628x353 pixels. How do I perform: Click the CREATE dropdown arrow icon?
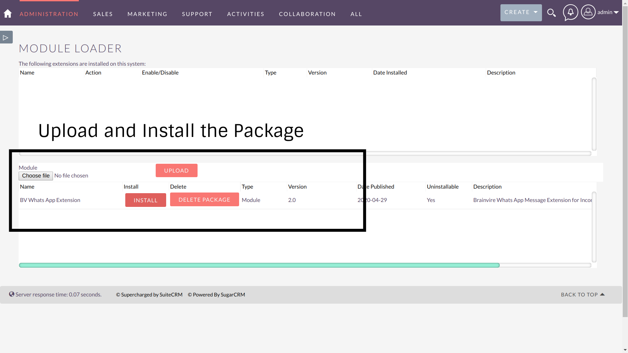click(536, 12)
